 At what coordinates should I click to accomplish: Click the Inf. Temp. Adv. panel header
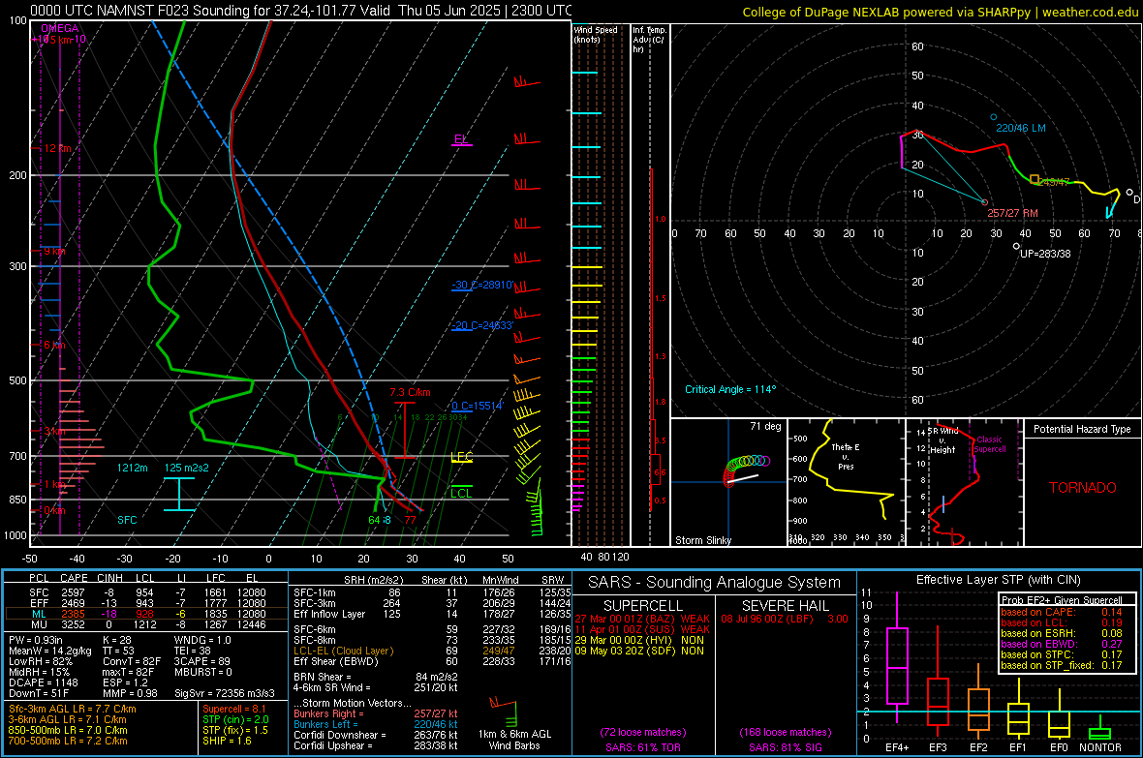649,40
